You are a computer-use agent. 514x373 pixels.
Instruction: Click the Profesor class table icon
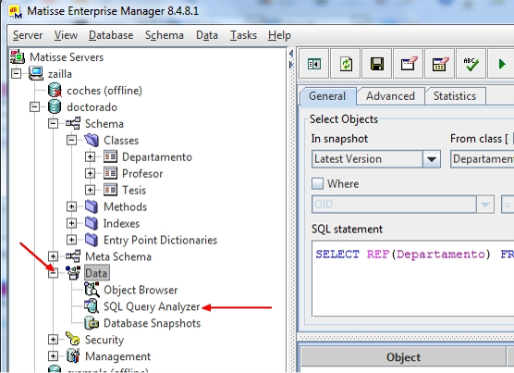click(110, 173)
